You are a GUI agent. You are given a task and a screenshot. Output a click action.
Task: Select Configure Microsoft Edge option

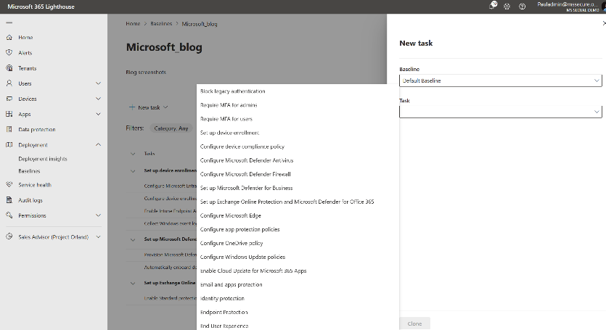[298, 215]
